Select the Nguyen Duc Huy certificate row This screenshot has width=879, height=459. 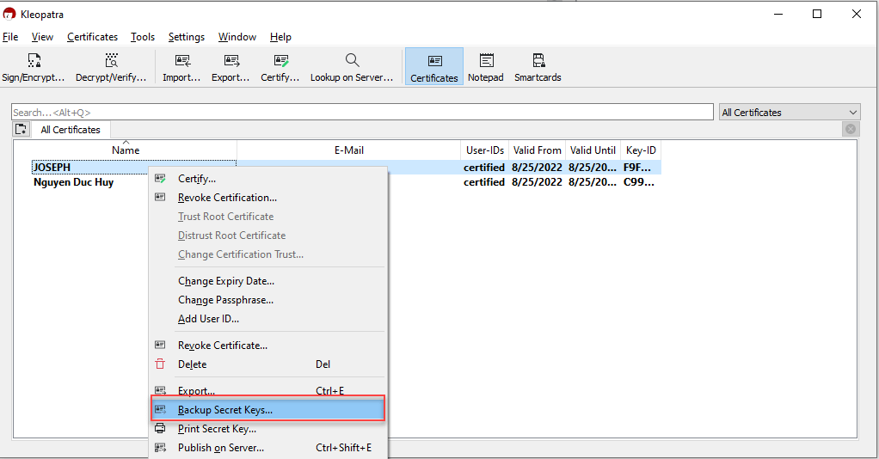(74, 182)
